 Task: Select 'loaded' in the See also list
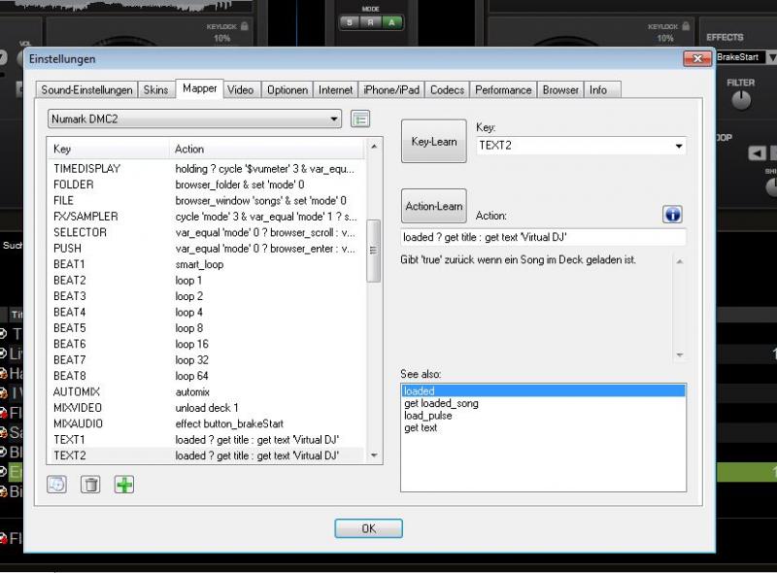point(543,390)
